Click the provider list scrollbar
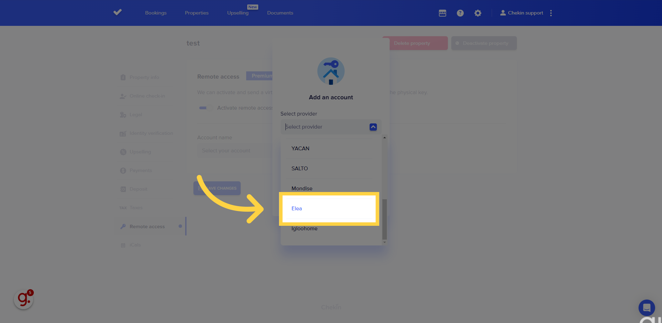 (384, 219)
